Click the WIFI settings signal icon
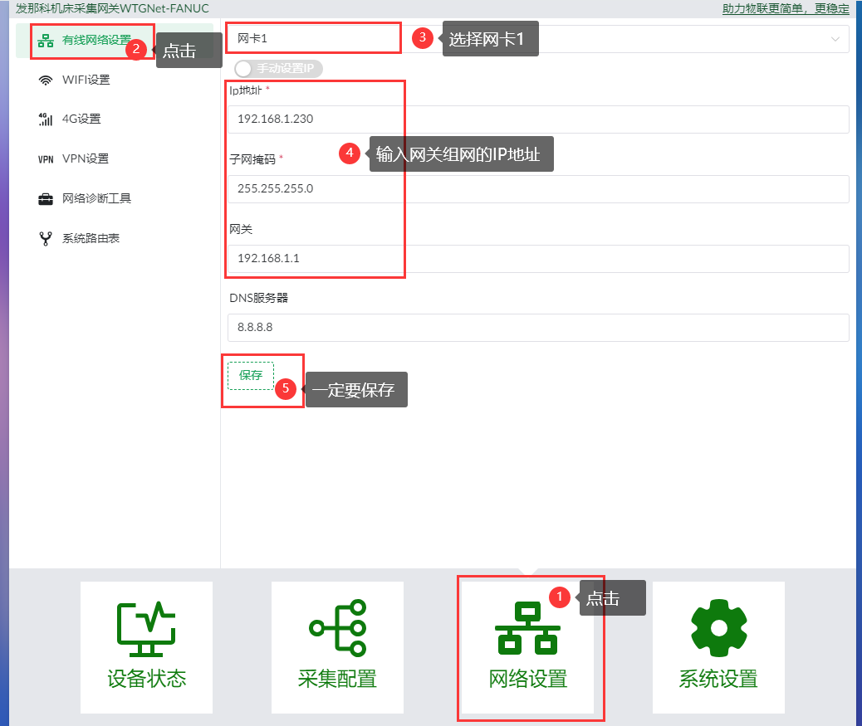Viewport: 862px width, 726px height. click(x=46, y=80)
